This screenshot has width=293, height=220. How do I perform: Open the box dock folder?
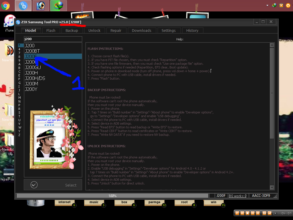point(124,203)
